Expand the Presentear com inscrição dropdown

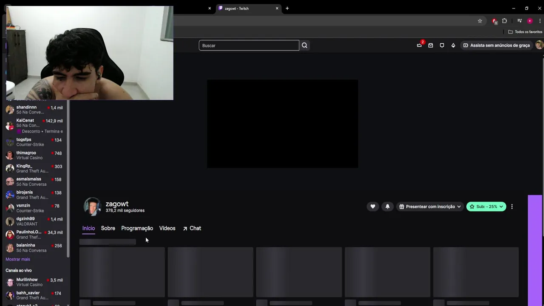pos(430,207)
